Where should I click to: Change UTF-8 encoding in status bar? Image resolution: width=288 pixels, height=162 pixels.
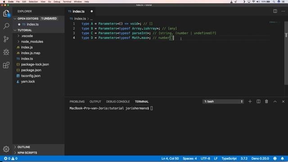coord(205,158)
